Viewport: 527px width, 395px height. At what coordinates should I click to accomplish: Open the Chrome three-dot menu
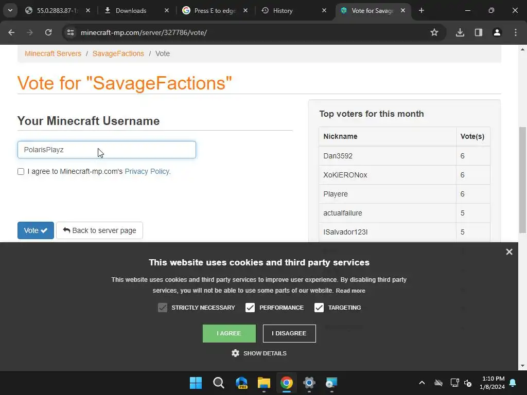516,32
